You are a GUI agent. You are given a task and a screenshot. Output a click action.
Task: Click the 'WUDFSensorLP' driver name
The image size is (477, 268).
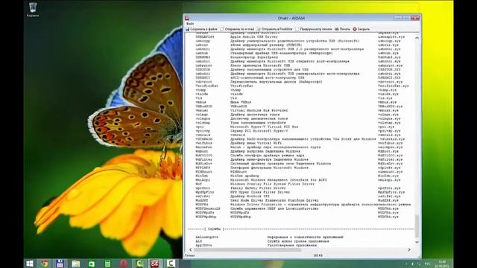pyautogui.click(x=208, y=208)
